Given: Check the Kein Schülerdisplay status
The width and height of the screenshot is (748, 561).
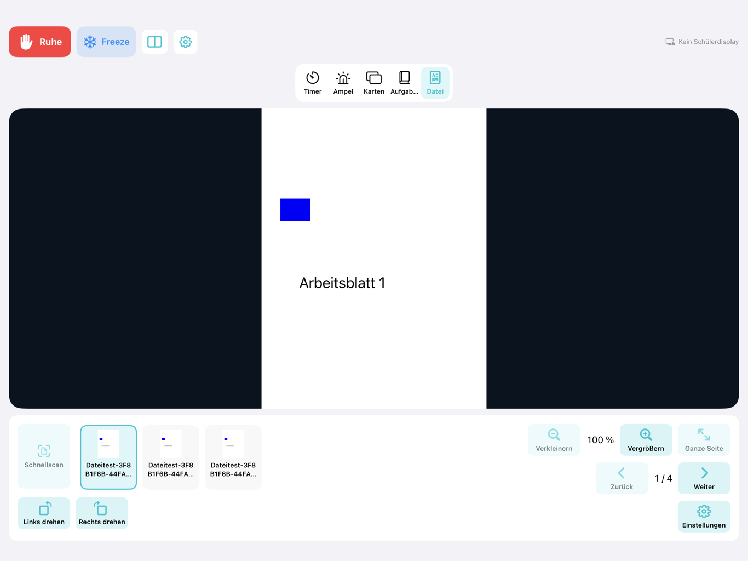Looking at the screenshot, I should point(702,42).
